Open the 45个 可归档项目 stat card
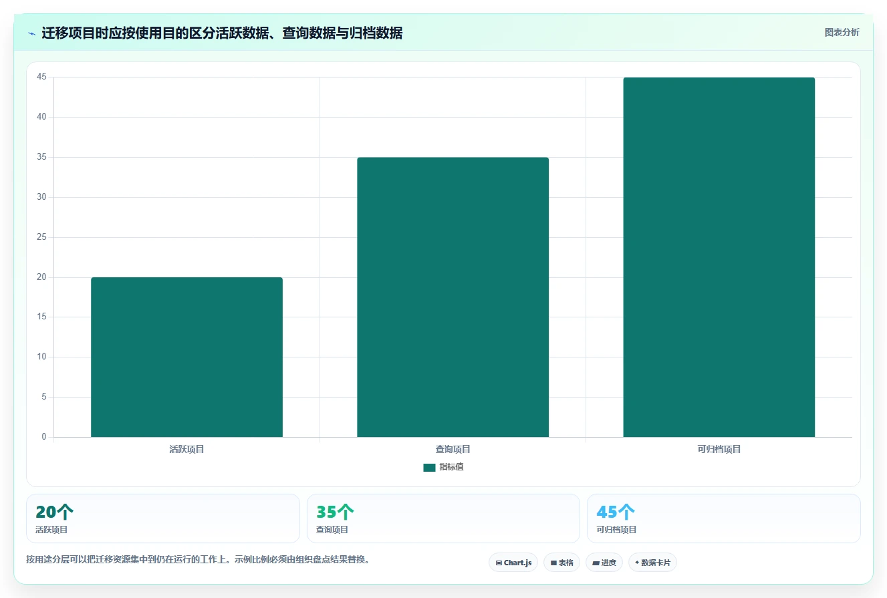The height and width of the screenshot is (598, 887). pos(723,518)
